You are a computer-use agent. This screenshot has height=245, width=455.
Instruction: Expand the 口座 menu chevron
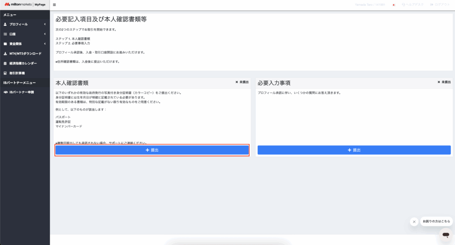(45, 34)
